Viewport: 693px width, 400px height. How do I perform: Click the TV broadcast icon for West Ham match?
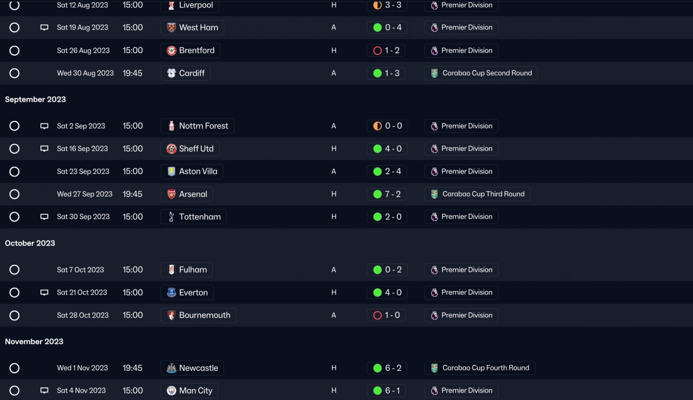coord(44,28)
